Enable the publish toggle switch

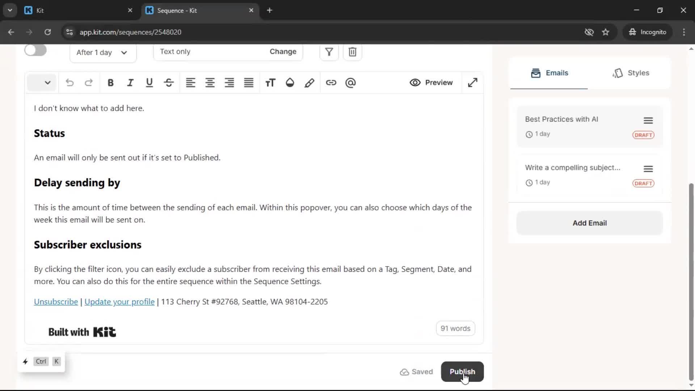pos(35,50)
